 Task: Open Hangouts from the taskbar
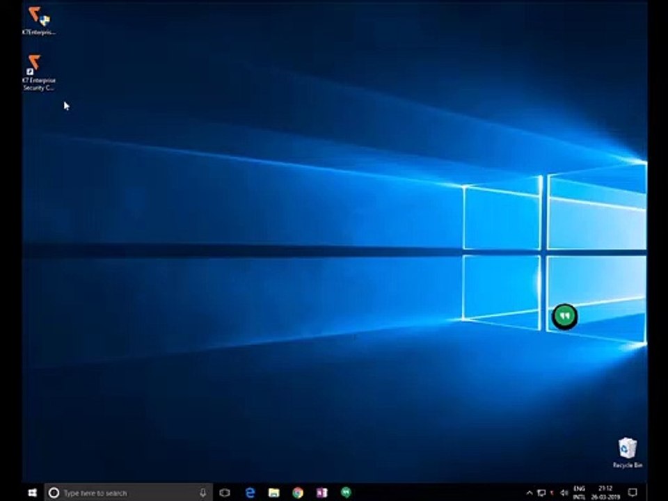(346, 493)
